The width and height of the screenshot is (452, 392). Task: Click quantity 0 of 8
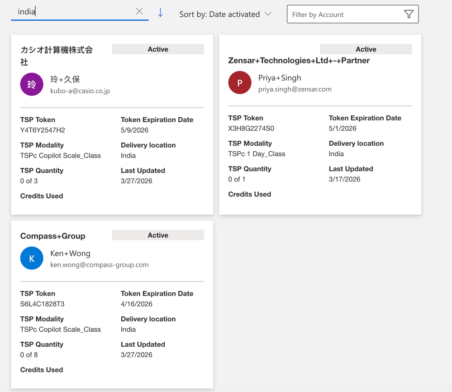point(29,355)
